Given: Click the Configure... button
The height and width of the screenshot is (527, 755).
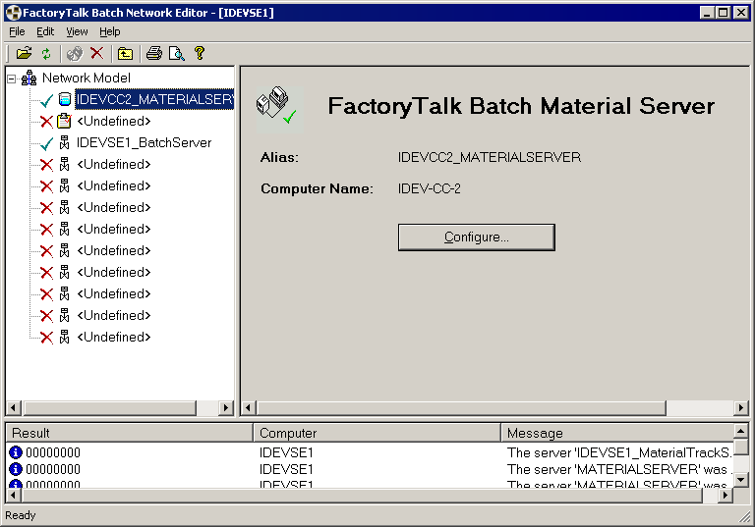Looking at the screenshot, I should [476, 237].
